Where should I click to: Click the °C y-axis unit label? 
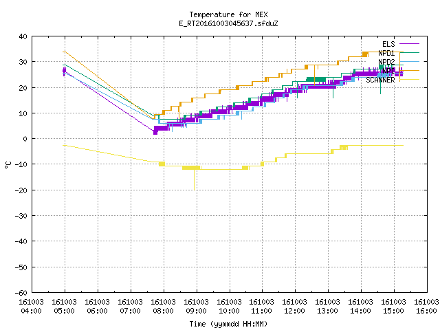pyautogui.click(x=8, y=165)
